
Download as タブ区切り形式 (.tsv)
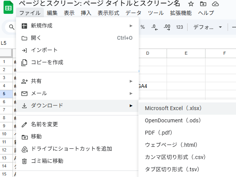(x=187, y=169)
